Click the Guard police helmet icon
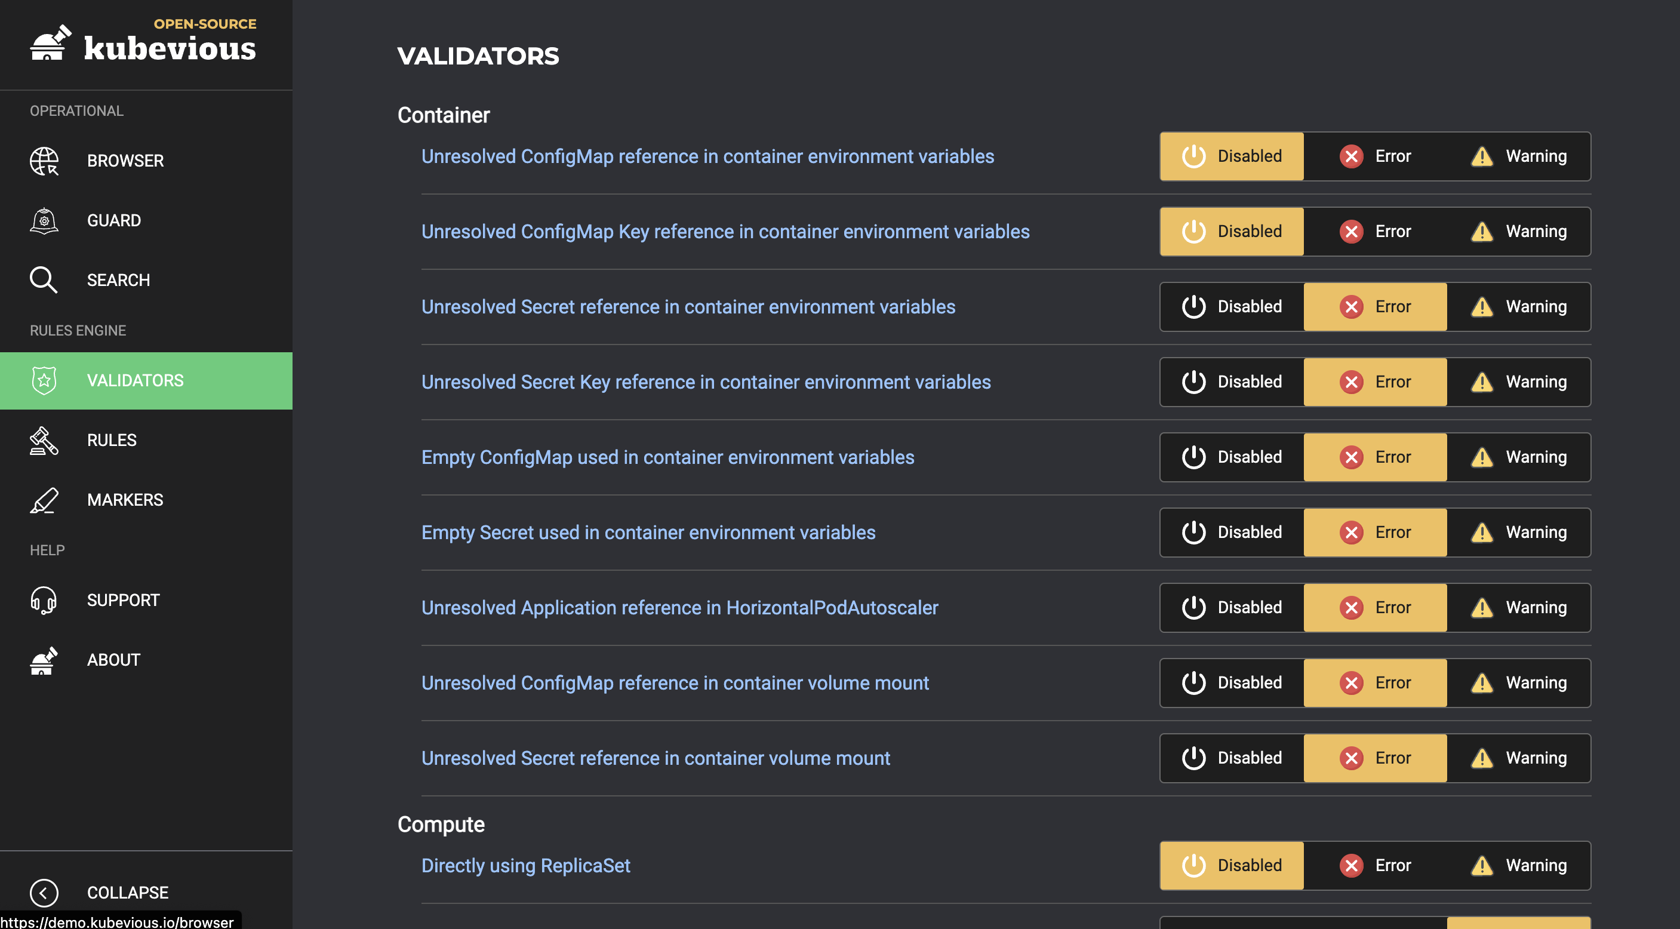The height and width of the screenshot is (929, 1680). [44, 220]
